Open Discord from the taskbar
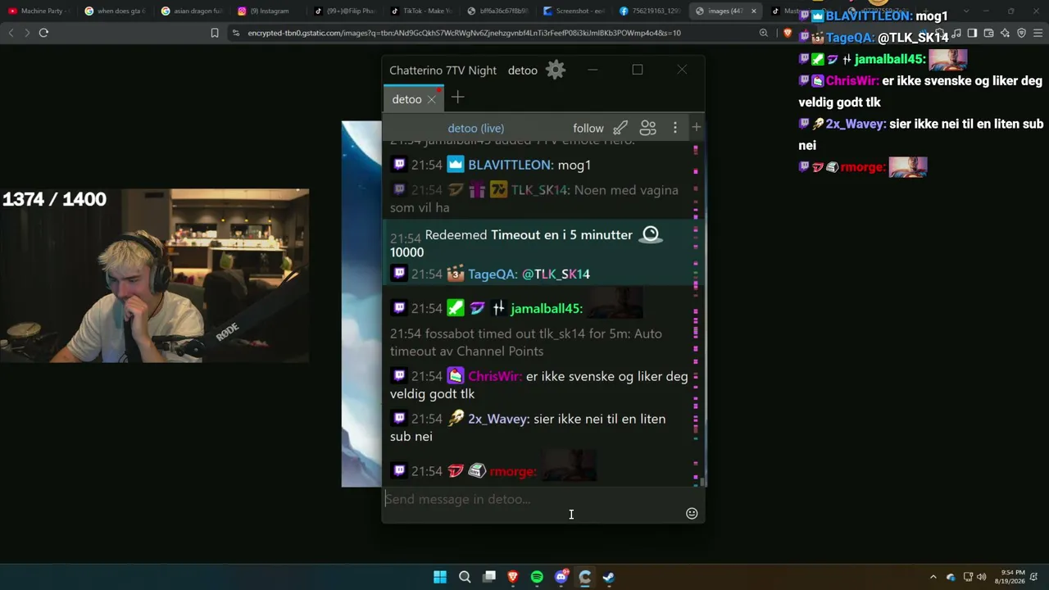The width and height of the screenshot is (1049, 590). pos(561,577)
